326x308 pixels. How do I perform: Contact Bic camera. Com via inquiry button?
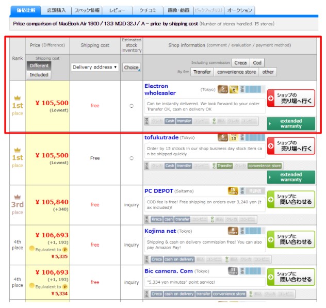click(x=291, y=277)
